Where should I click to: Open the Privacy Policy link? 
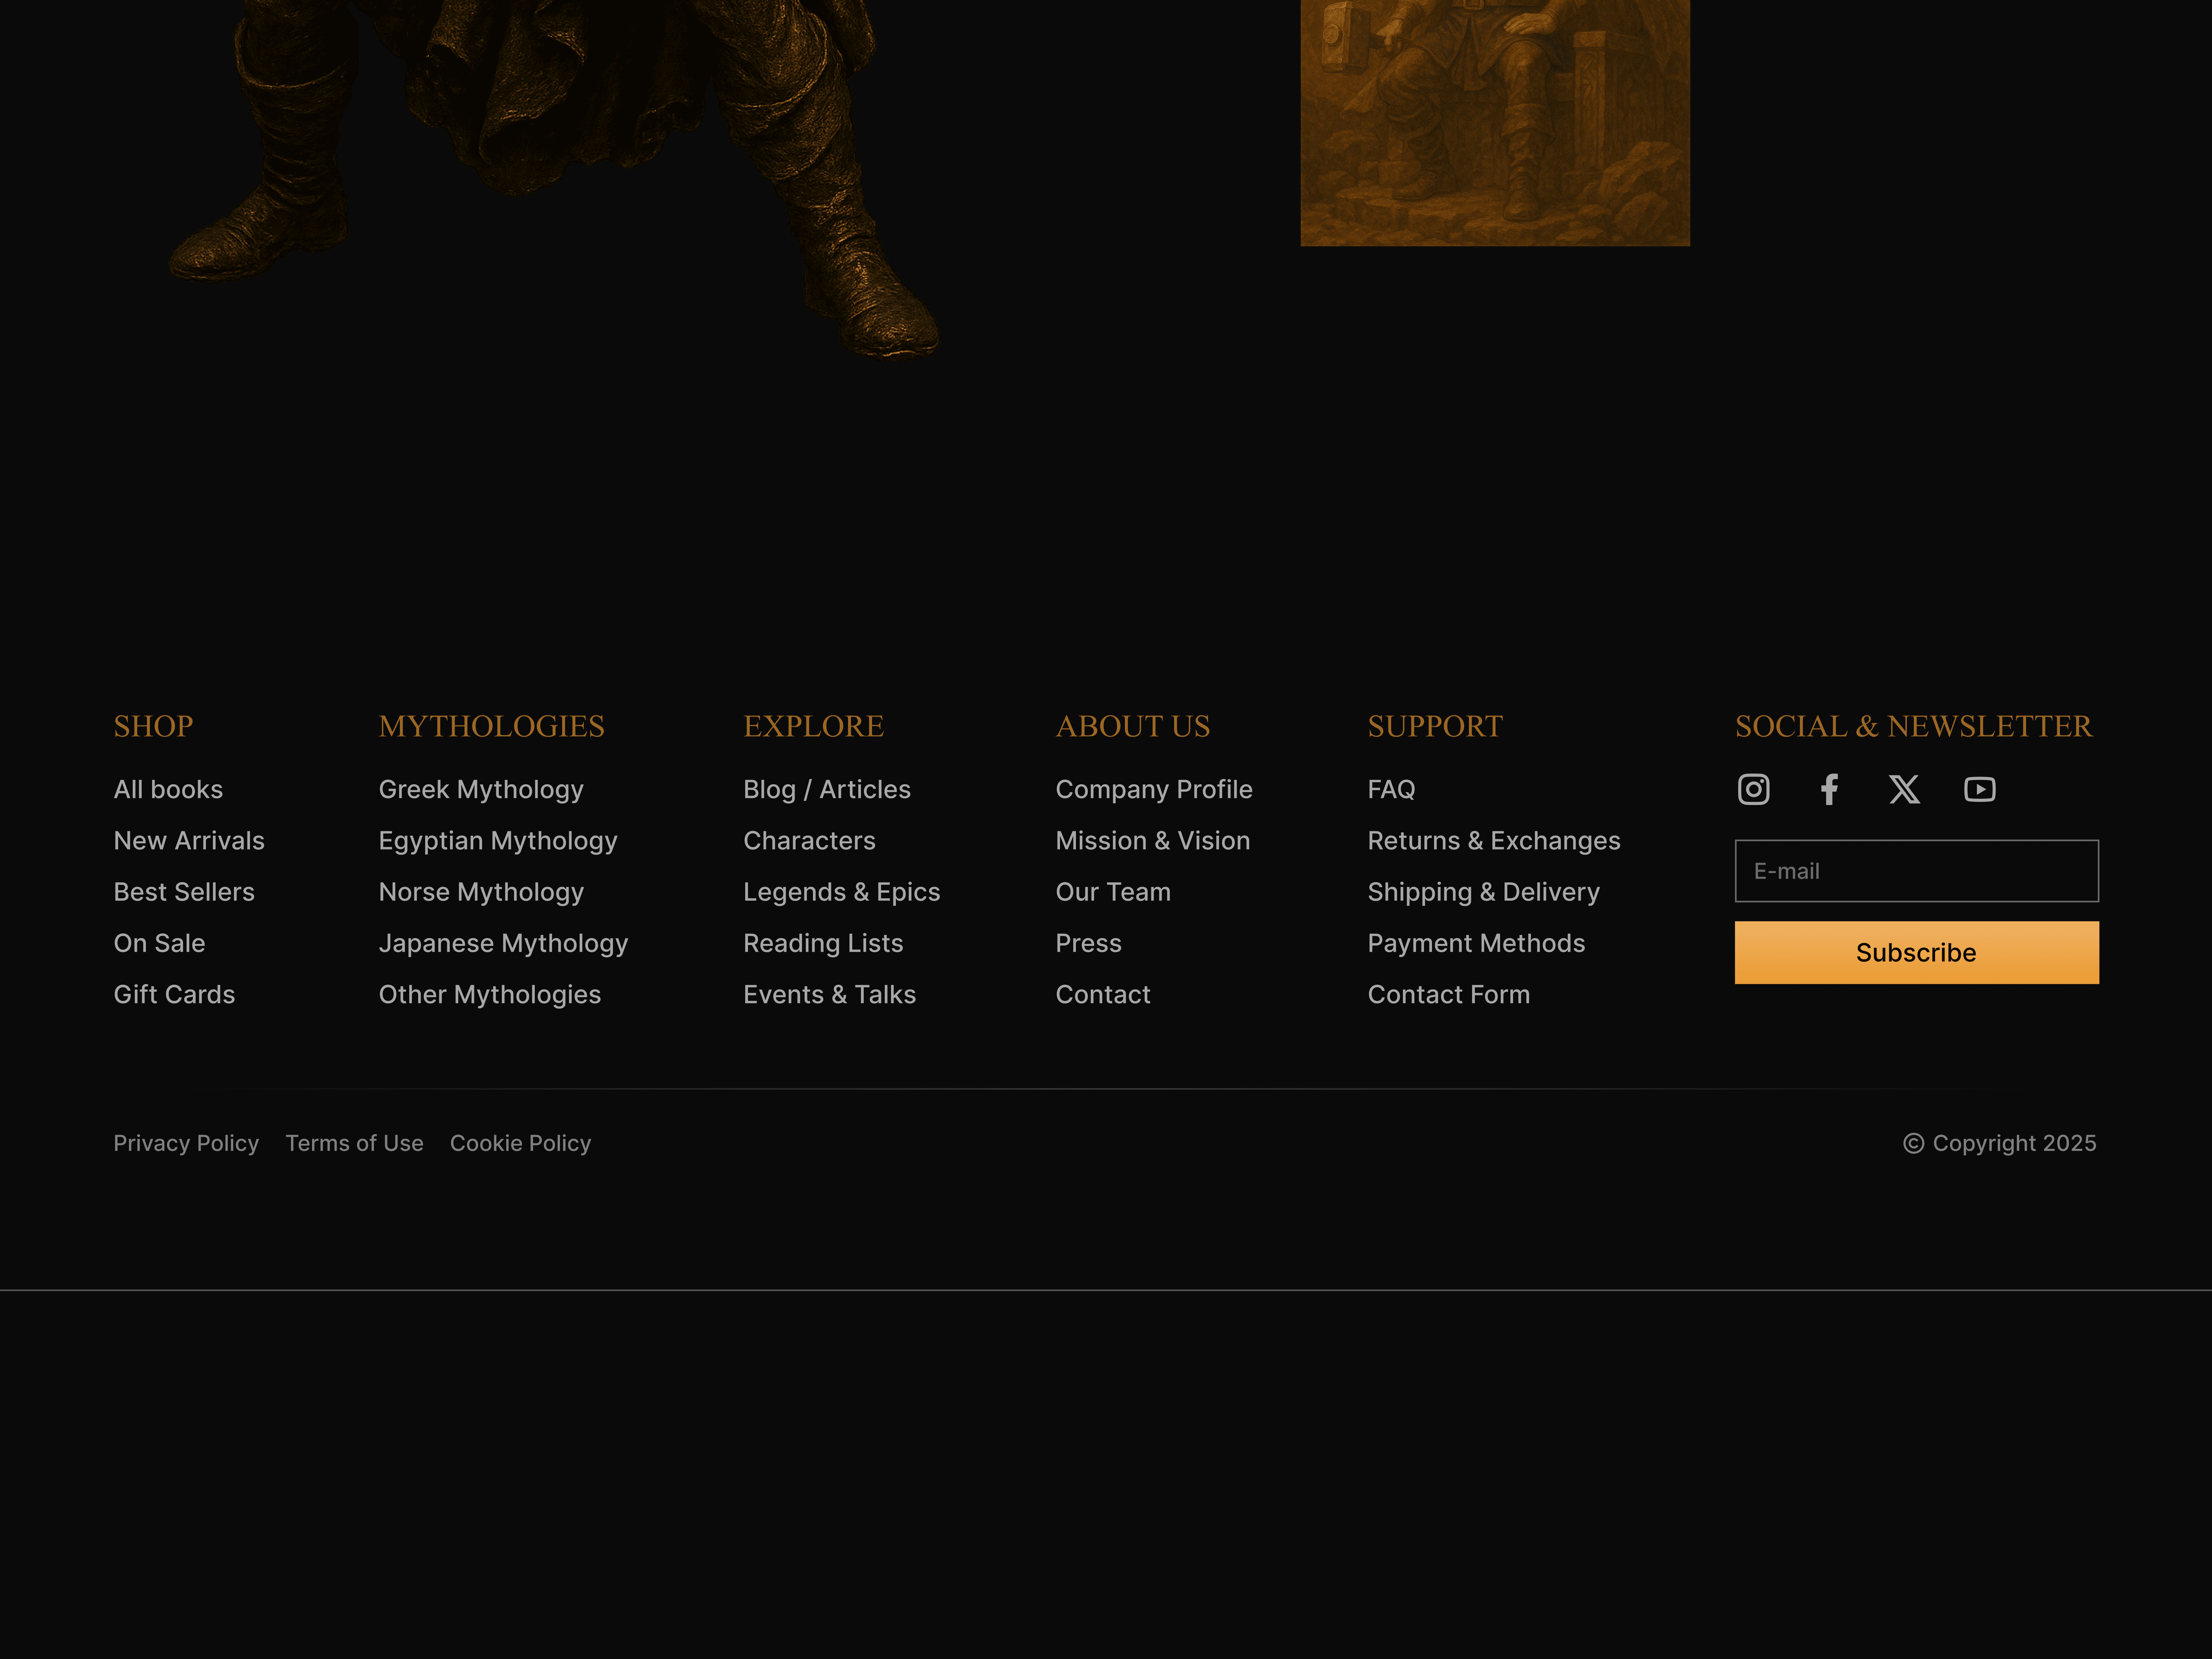pos(186,1143)
